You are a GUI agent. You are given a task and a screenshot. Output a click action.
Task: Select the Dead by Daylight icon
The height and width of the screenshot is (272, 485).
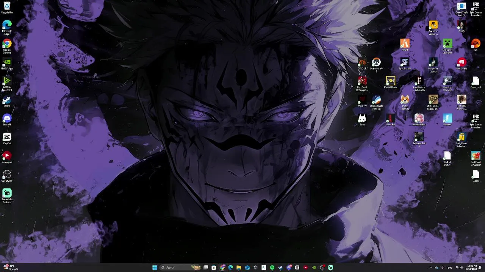447,84
